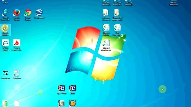The image size is (191, 107).
Task: Open the Mozilla Firefox shortcut
Action: [17, 15]
